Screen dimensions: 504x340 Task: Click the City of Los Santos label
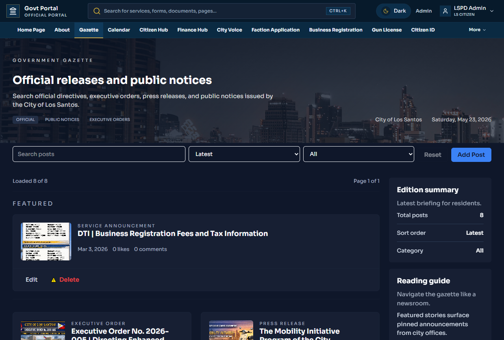click(x=398, y=120)
